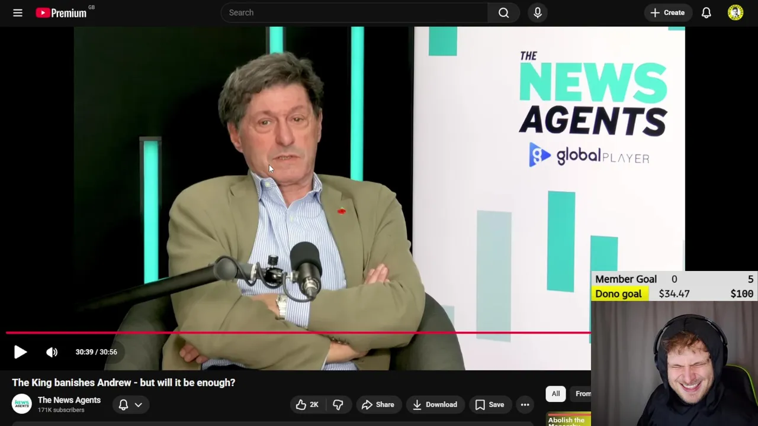Select the All filter chip
758x426 pixels.
(x=555, y=393)
